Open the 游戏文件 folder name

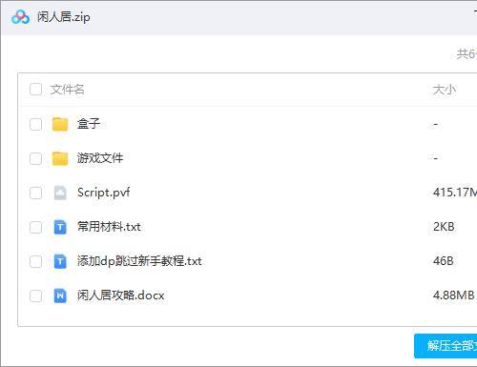100,158
